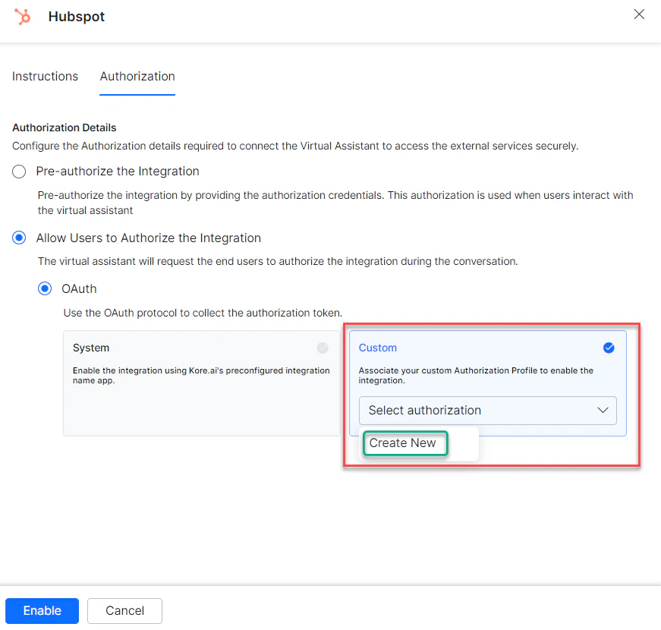
Task: Expand the authorization profile selector
Action: click(488, 410)
